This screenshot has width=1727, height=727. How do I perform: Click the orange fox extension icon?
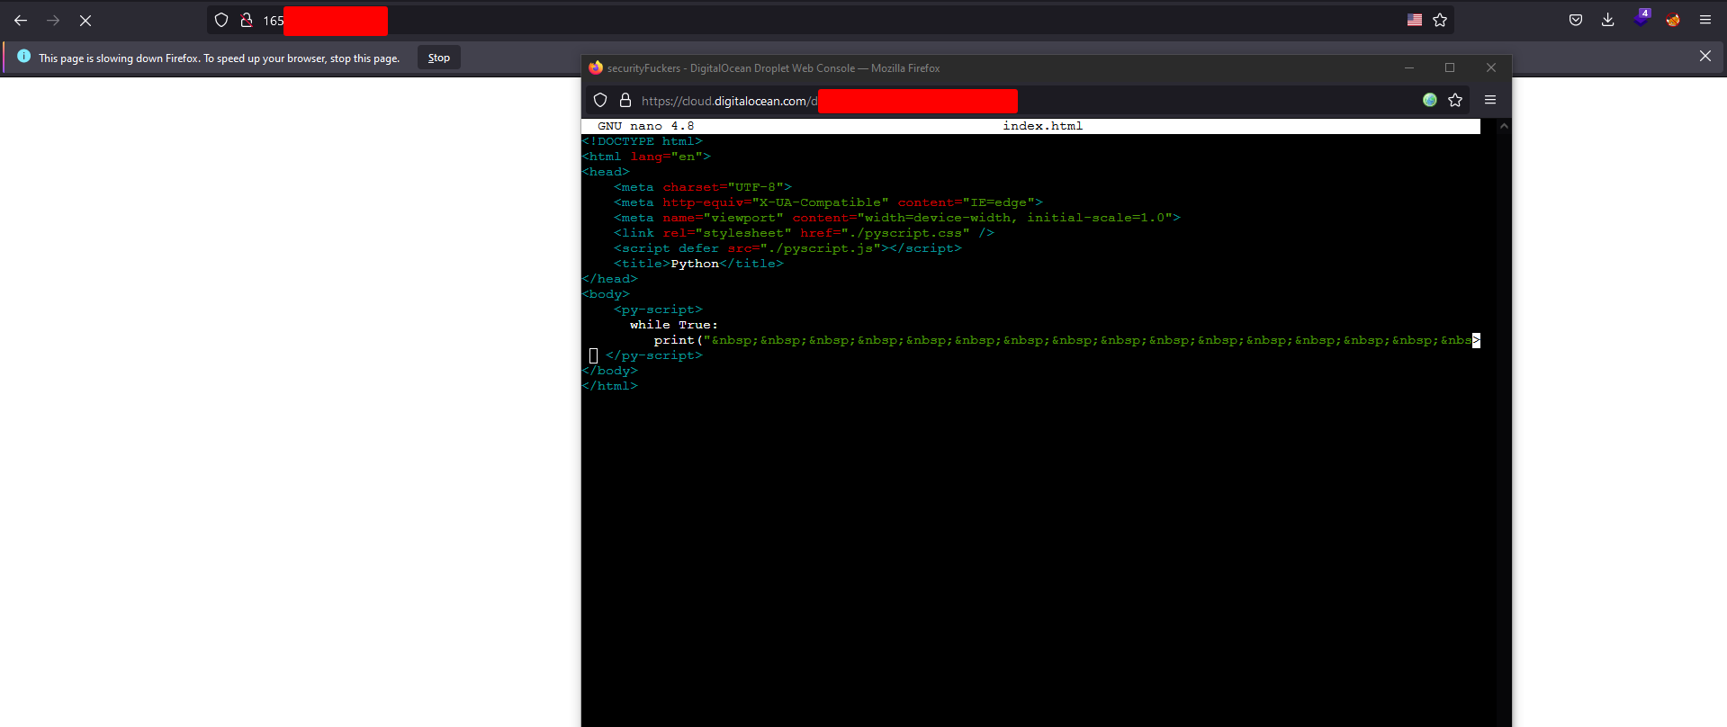1673,20
